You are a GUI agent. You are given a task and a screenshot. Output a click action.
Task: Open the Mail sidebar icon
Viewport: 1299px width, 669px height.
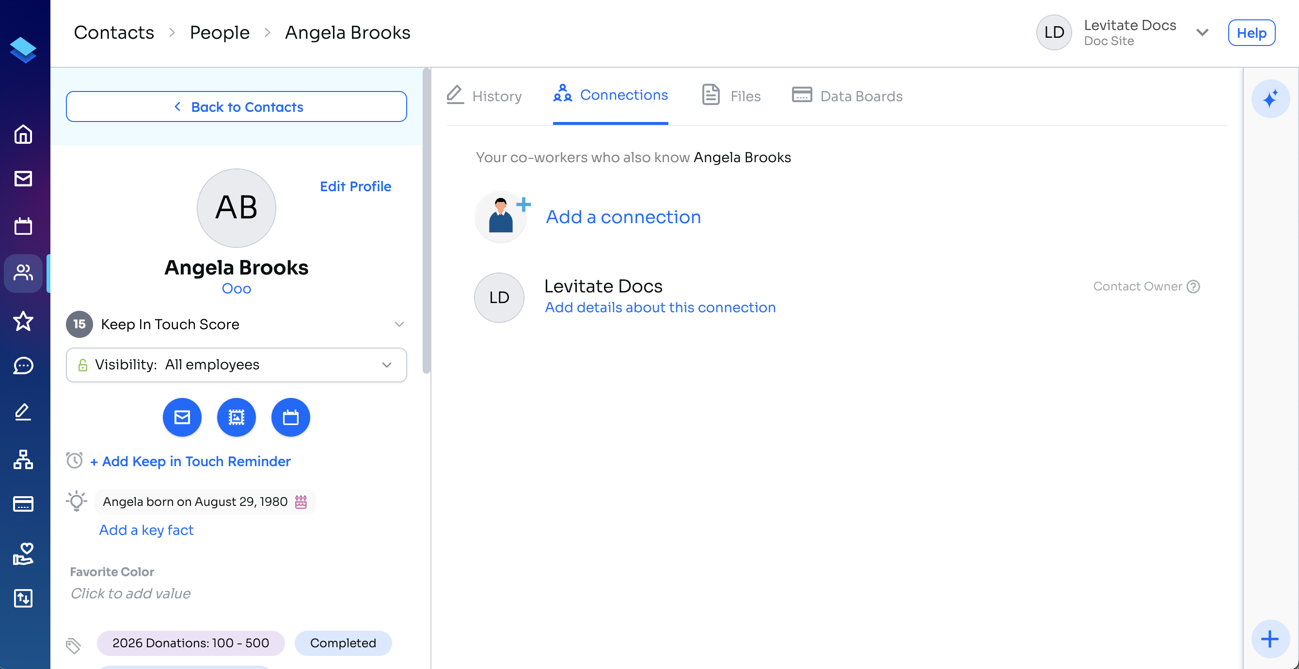click(x=23, y=178)
